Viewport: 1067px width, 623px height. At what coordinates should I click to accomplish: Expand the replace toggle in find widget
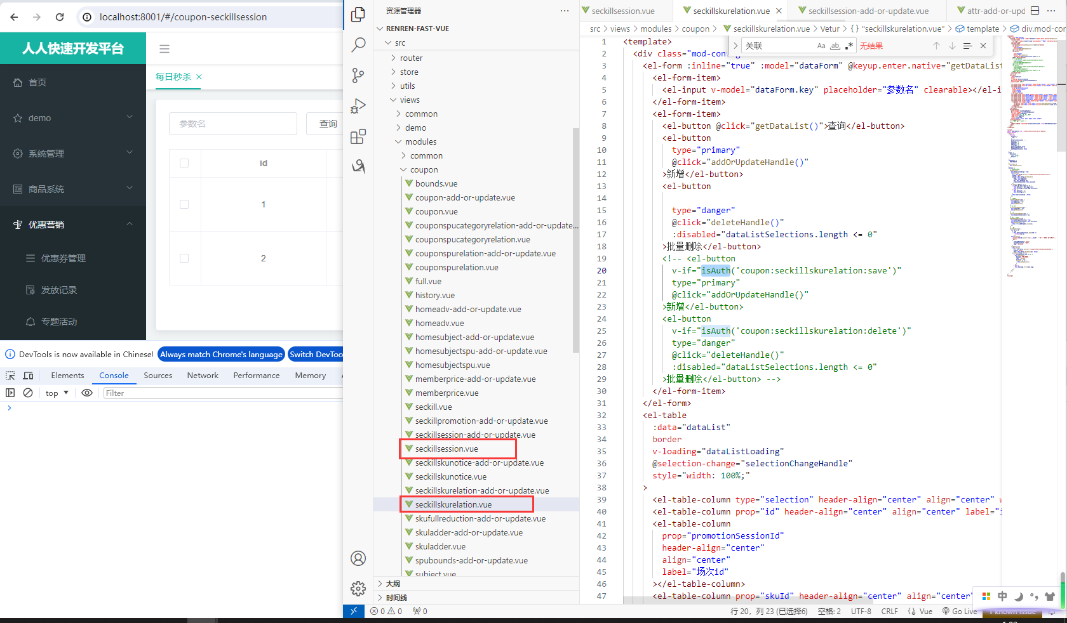(735, 46)
